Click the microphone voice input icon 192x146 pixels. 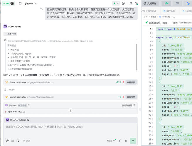click(x=126, y=141)
